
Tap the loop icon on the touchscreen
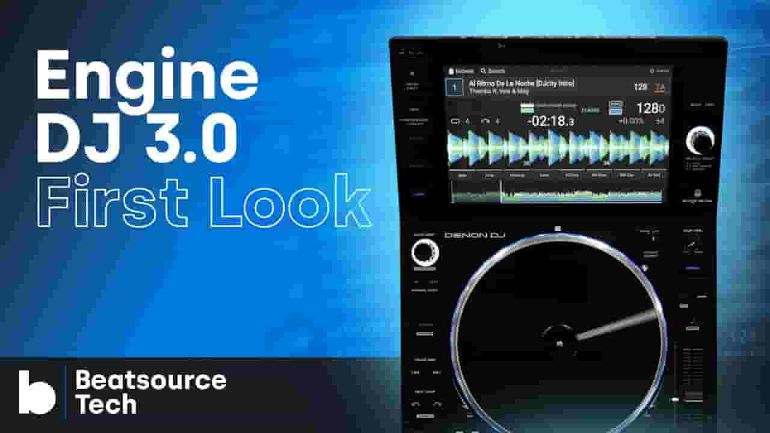(455, 121)
